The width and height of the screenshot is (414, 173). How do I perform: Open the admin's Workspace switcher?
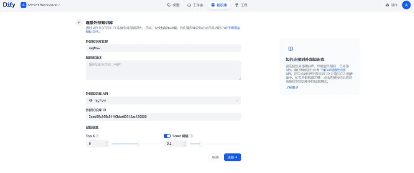[x=40, y=5]
